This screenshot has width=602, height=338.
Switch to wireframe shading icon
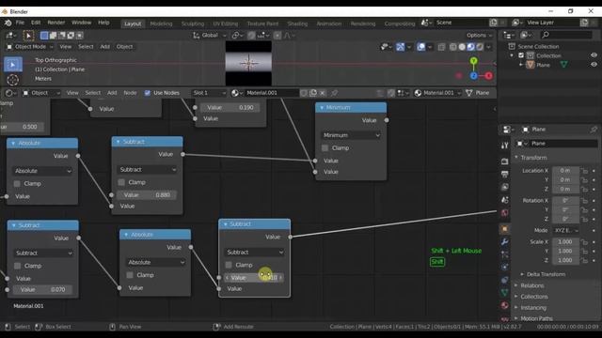click(453, 47)
